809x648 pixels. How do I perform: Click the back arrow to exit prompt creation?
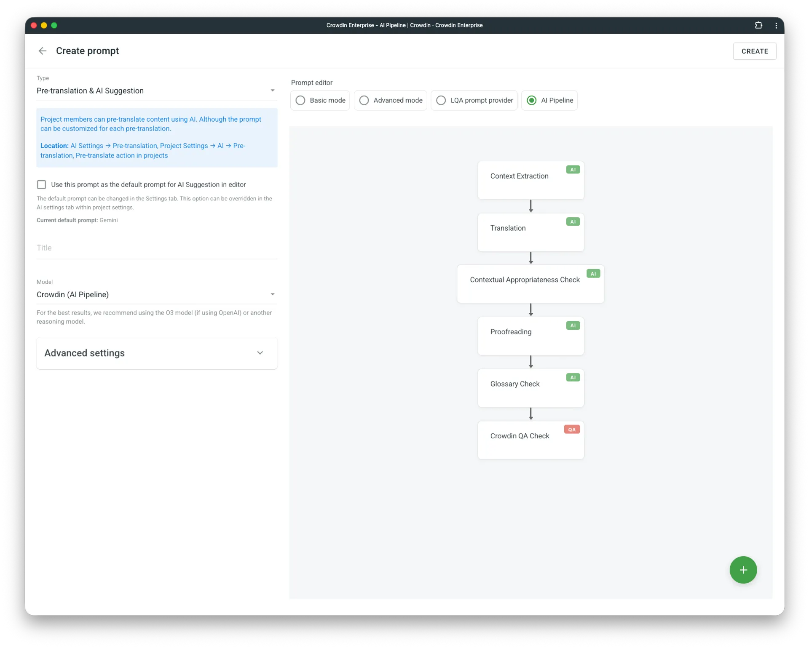[42, 51]
